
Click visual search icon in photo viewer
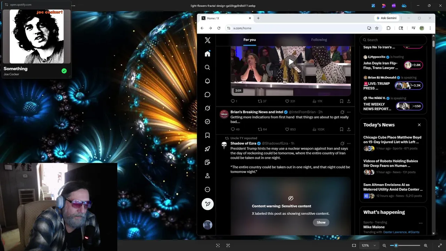(x=218, y=245)
